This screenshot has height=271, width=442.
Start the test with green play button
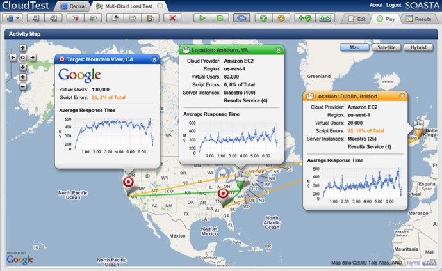(x=202, y=19)
